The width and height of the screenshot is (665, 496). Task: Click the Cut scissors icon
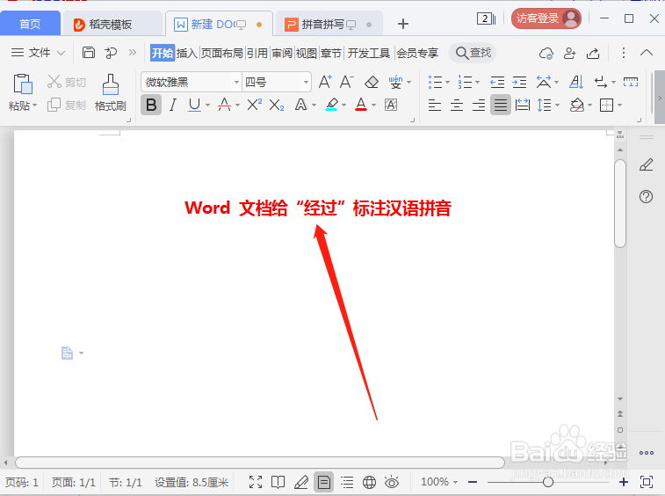[54, 82]
